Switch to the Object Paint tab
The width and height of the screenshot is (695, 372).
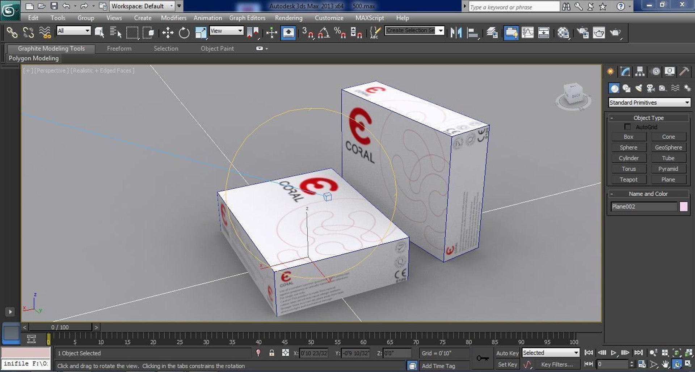(217, 49)
